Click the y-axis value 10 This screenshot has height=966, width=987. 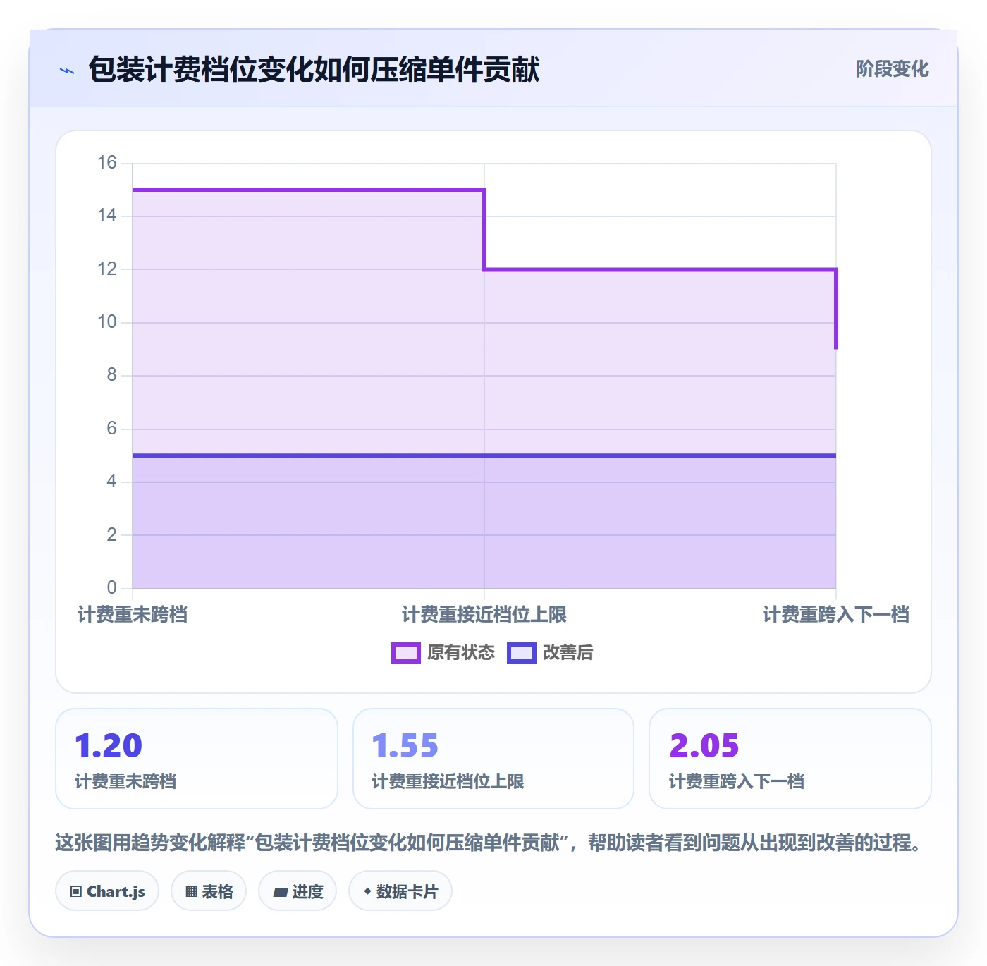tap(107, 322)
